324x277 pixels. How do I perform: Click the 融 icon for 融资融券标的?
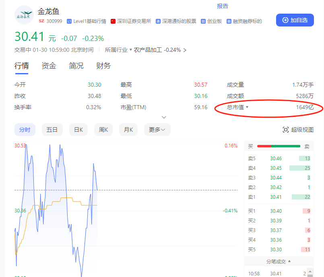tap(229, 21)
